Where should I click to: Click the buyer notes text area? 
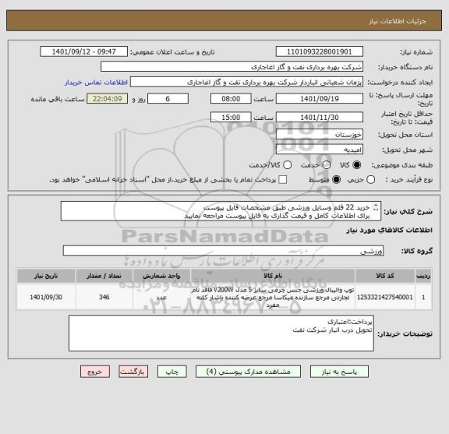(x=221, y=333)
